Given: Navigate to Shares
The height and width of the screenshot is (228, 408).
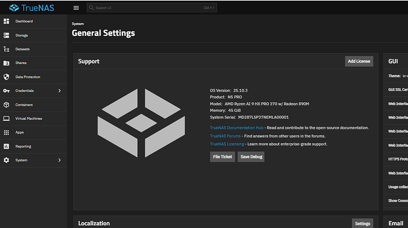Looking at the screenshot, I should (33, 63).
